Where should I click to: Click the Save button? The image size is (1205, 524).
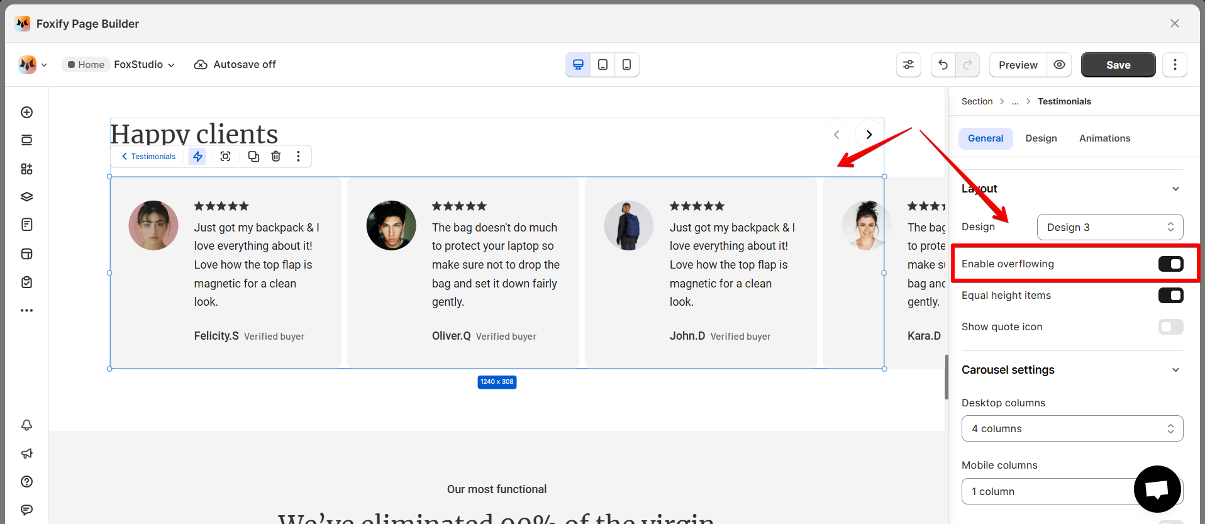[1118, 65]
